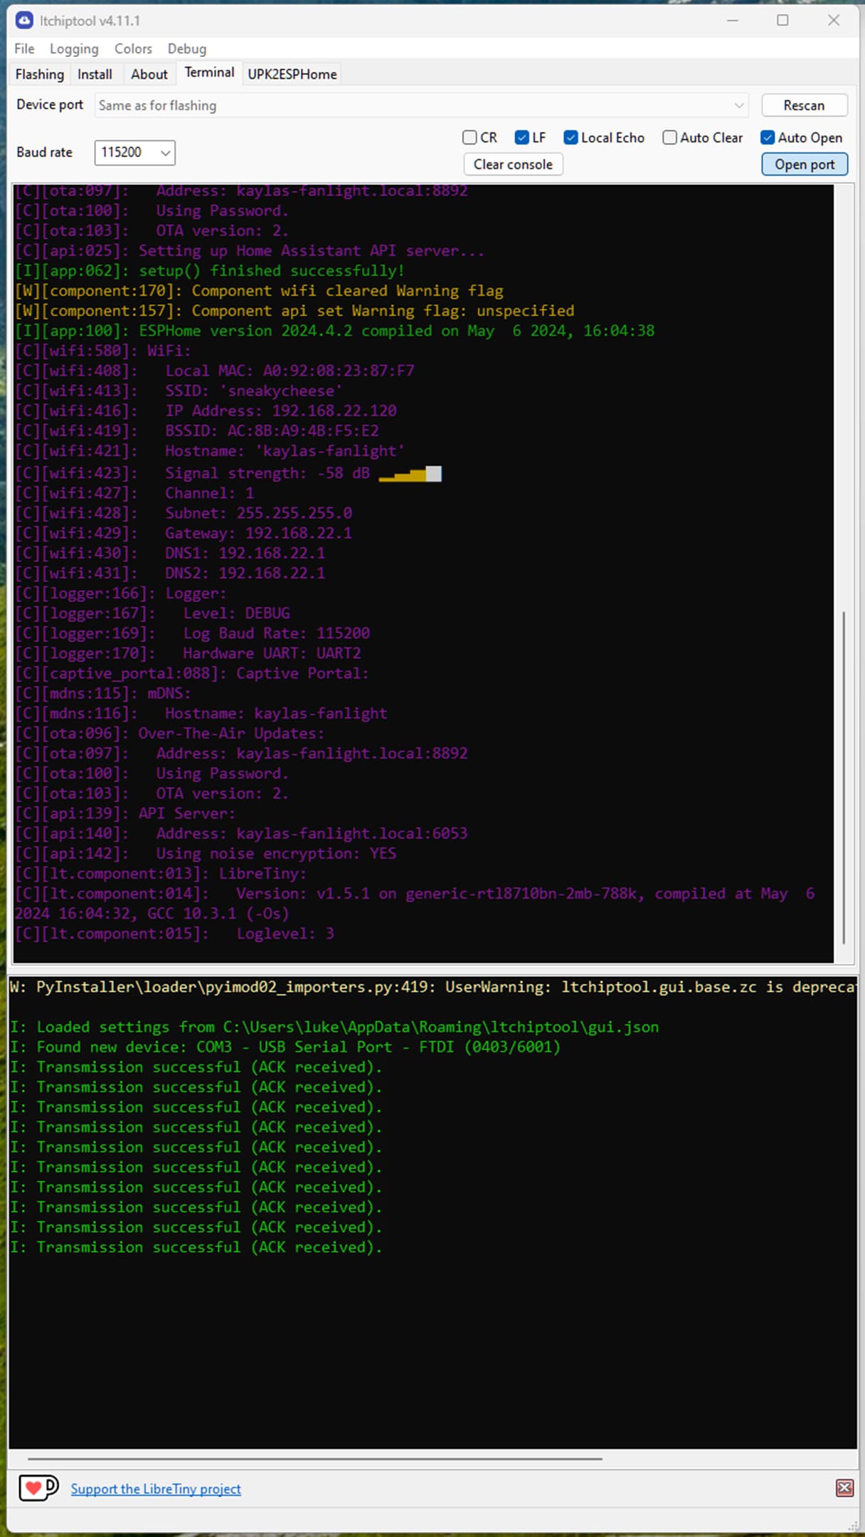Click the Subnet: 255.255.255.0 line
865x1537 pixels.
184,513
